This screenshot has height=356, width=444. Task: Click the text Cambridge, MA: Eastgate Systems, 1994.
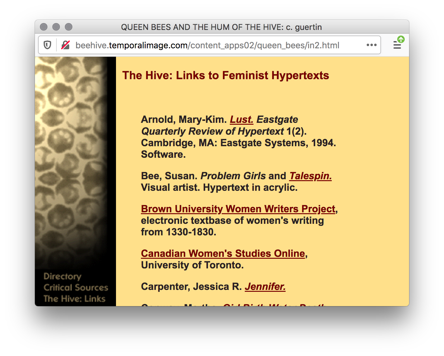point(239,143)
